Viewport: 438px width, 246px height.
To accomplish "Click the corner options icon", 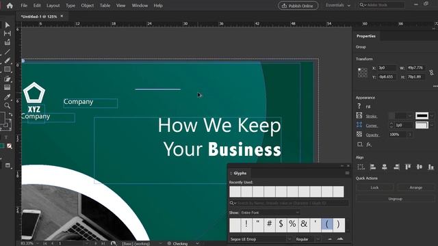I will tap(359, 125).
